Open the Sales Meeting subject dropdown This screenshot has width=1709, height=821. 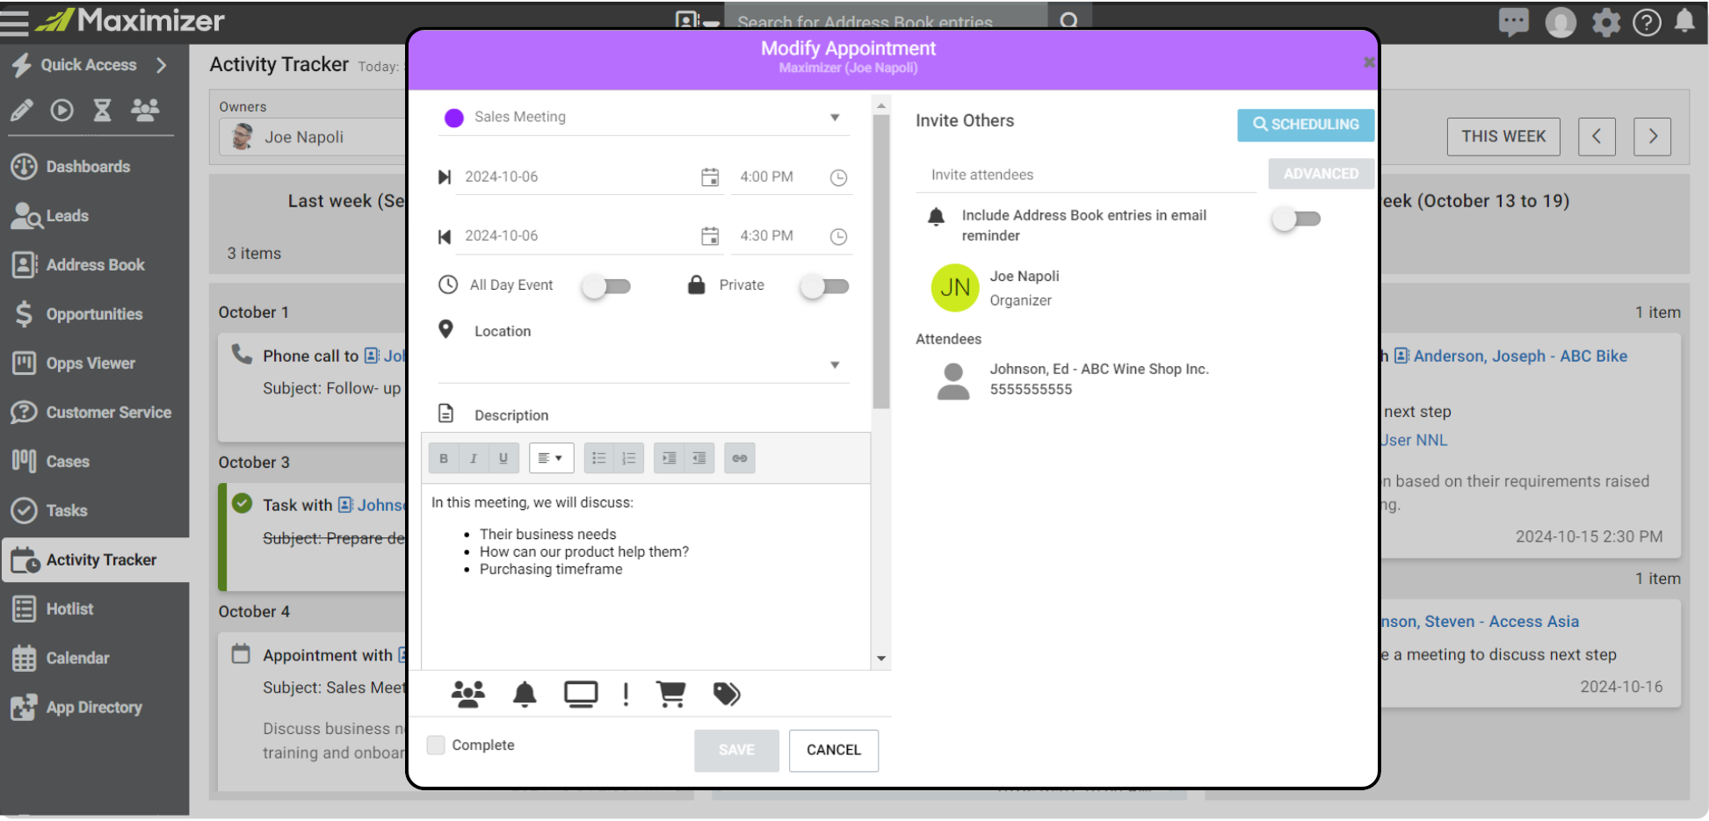(x=835, y=118)
